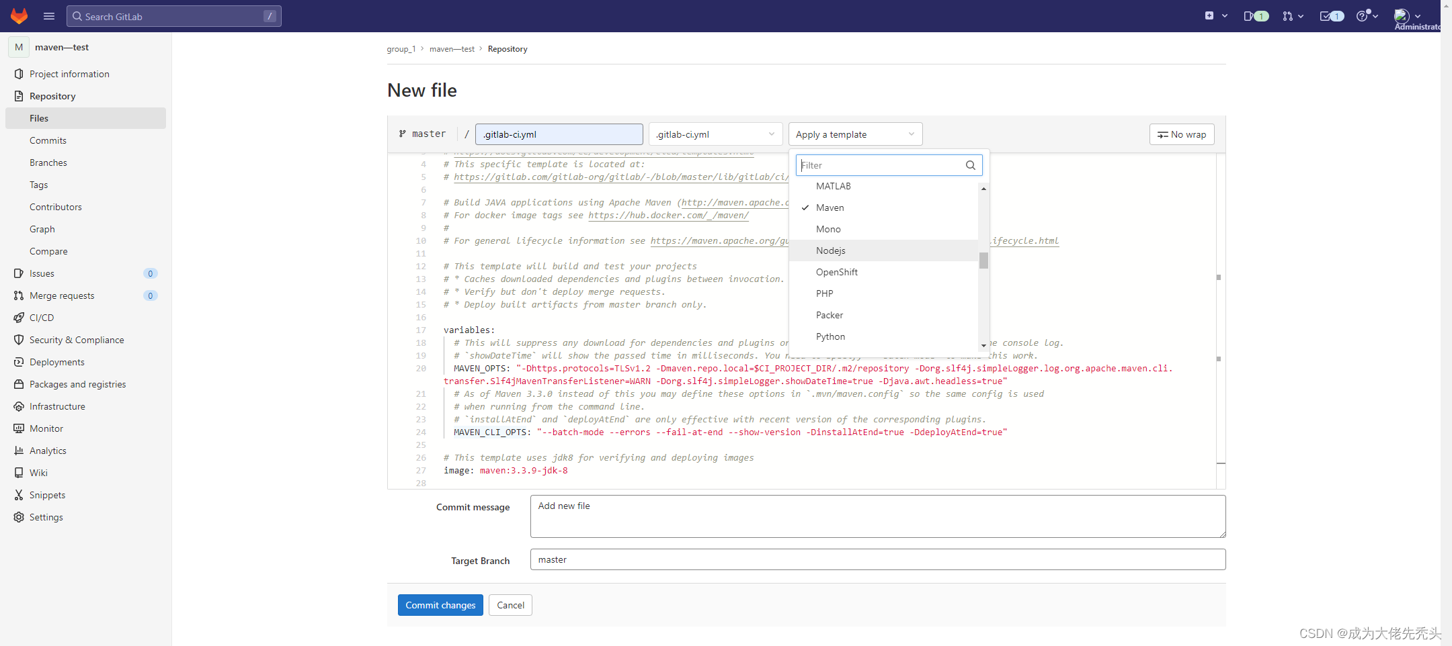Focus the Search GitLab field
The image size is (1452, 646).
pyautogui.click(x=174, y=16)
